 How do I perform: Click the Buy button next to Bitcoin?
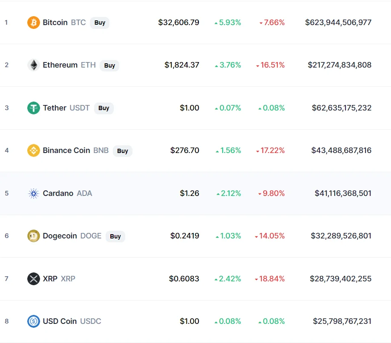(100, 23)
